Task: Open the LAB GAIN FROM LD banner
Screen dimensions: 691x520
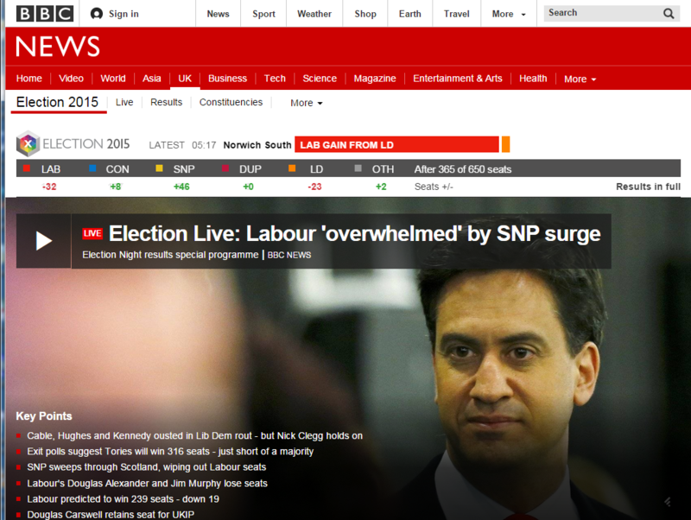Action: [x=396, y=144]
